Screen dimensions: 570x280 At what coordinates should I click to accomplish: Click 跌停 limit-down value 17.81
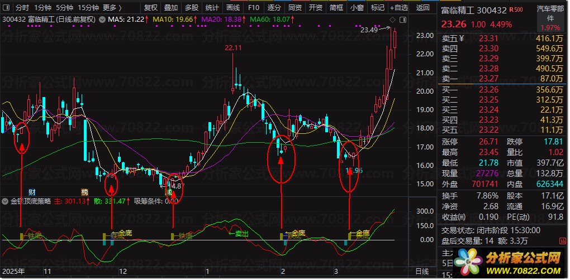553,142
